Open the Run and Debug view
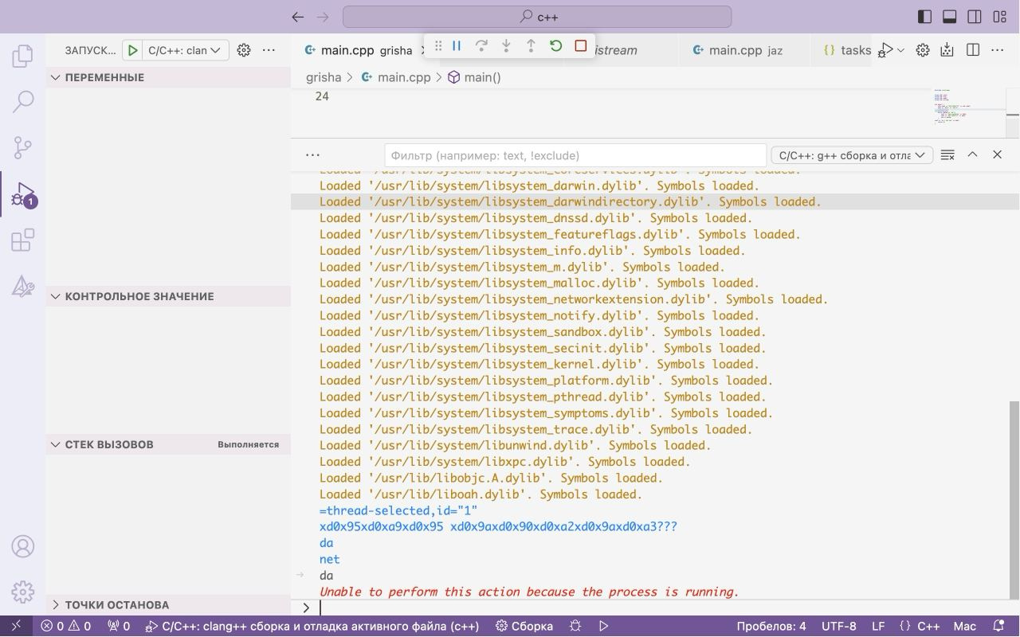This screenshot has height=637, width=1020. click(23, 193)
